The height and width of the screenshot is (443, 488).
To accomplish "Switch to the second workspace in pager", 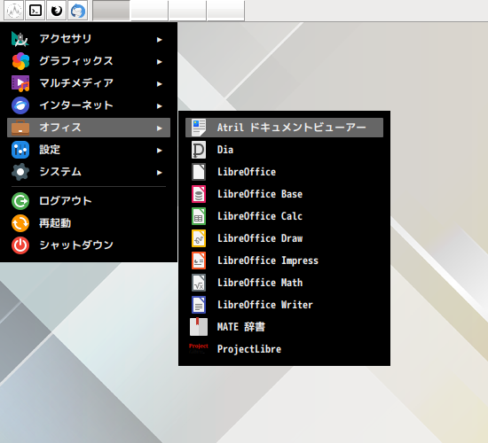I will click(x=149, y=11).
